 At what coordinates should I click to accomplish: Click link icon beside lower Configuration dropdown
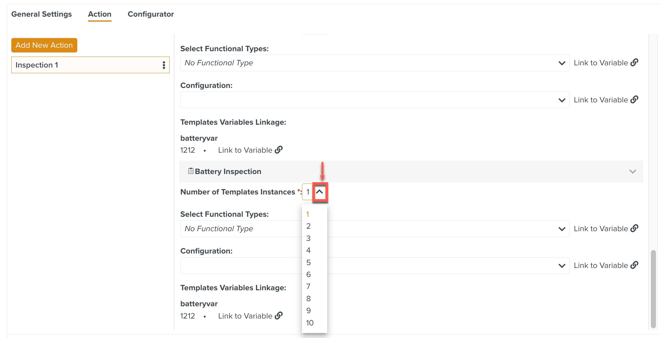tap(635, 265)
